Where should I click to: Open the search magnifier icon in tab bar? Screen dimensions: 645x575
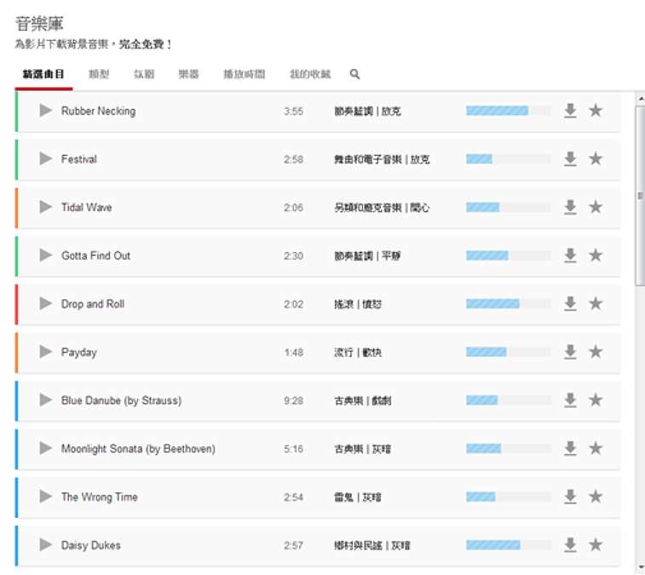coord(354,75)
